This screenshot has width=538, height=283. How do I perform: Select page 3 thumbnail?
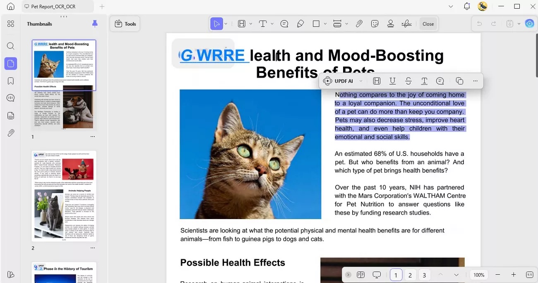point(64,272)
